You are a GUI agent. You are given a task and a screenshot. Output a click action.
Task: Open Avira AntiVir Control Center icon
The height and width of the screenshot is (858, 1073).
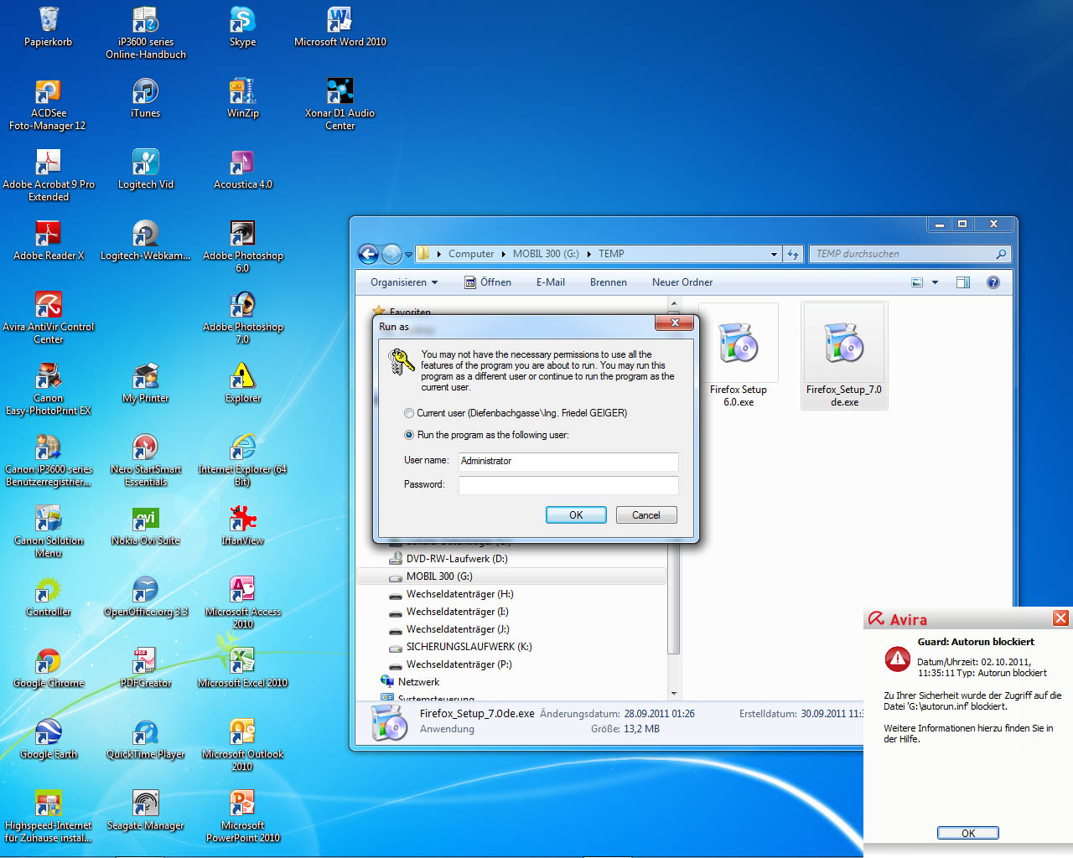tap(48, 306)
